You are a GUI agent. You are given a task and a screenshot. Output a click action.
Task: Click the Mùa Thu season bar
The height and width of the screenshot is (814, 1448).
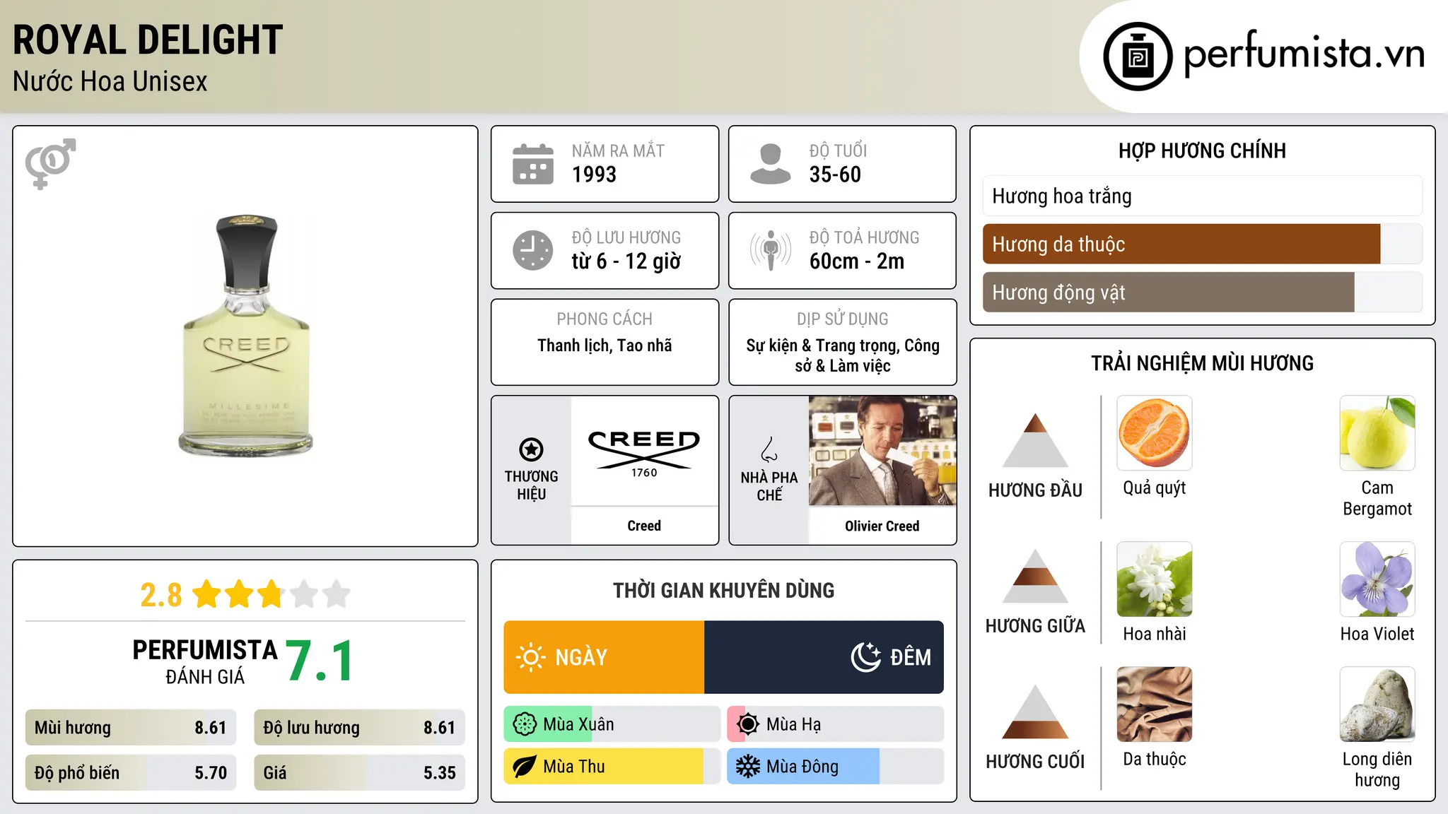pyautogui.click(x=612, y=767)
